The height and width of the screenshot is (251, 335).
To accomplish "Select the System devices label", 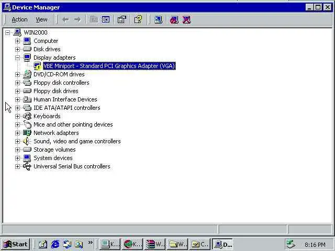I will point(53,158).
